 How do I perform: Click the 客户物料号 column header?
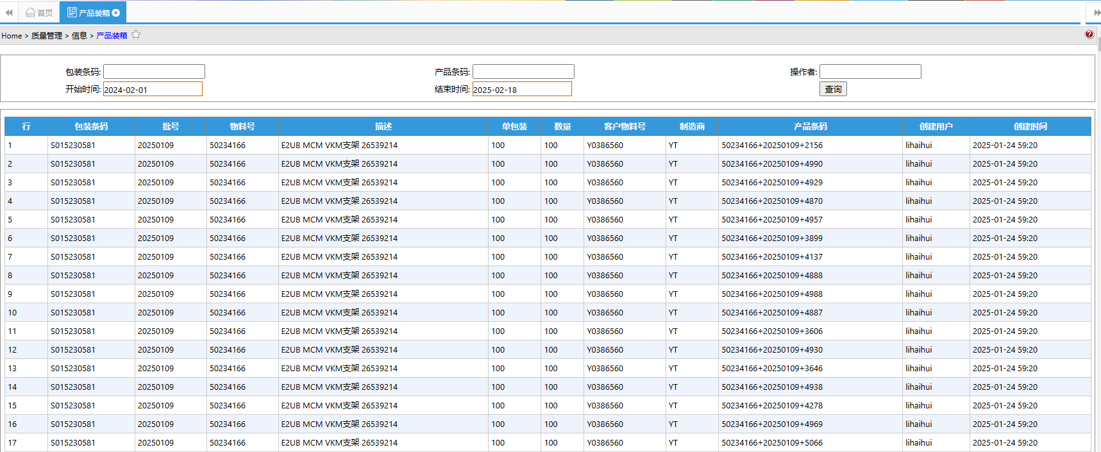[x=625, y=126]
